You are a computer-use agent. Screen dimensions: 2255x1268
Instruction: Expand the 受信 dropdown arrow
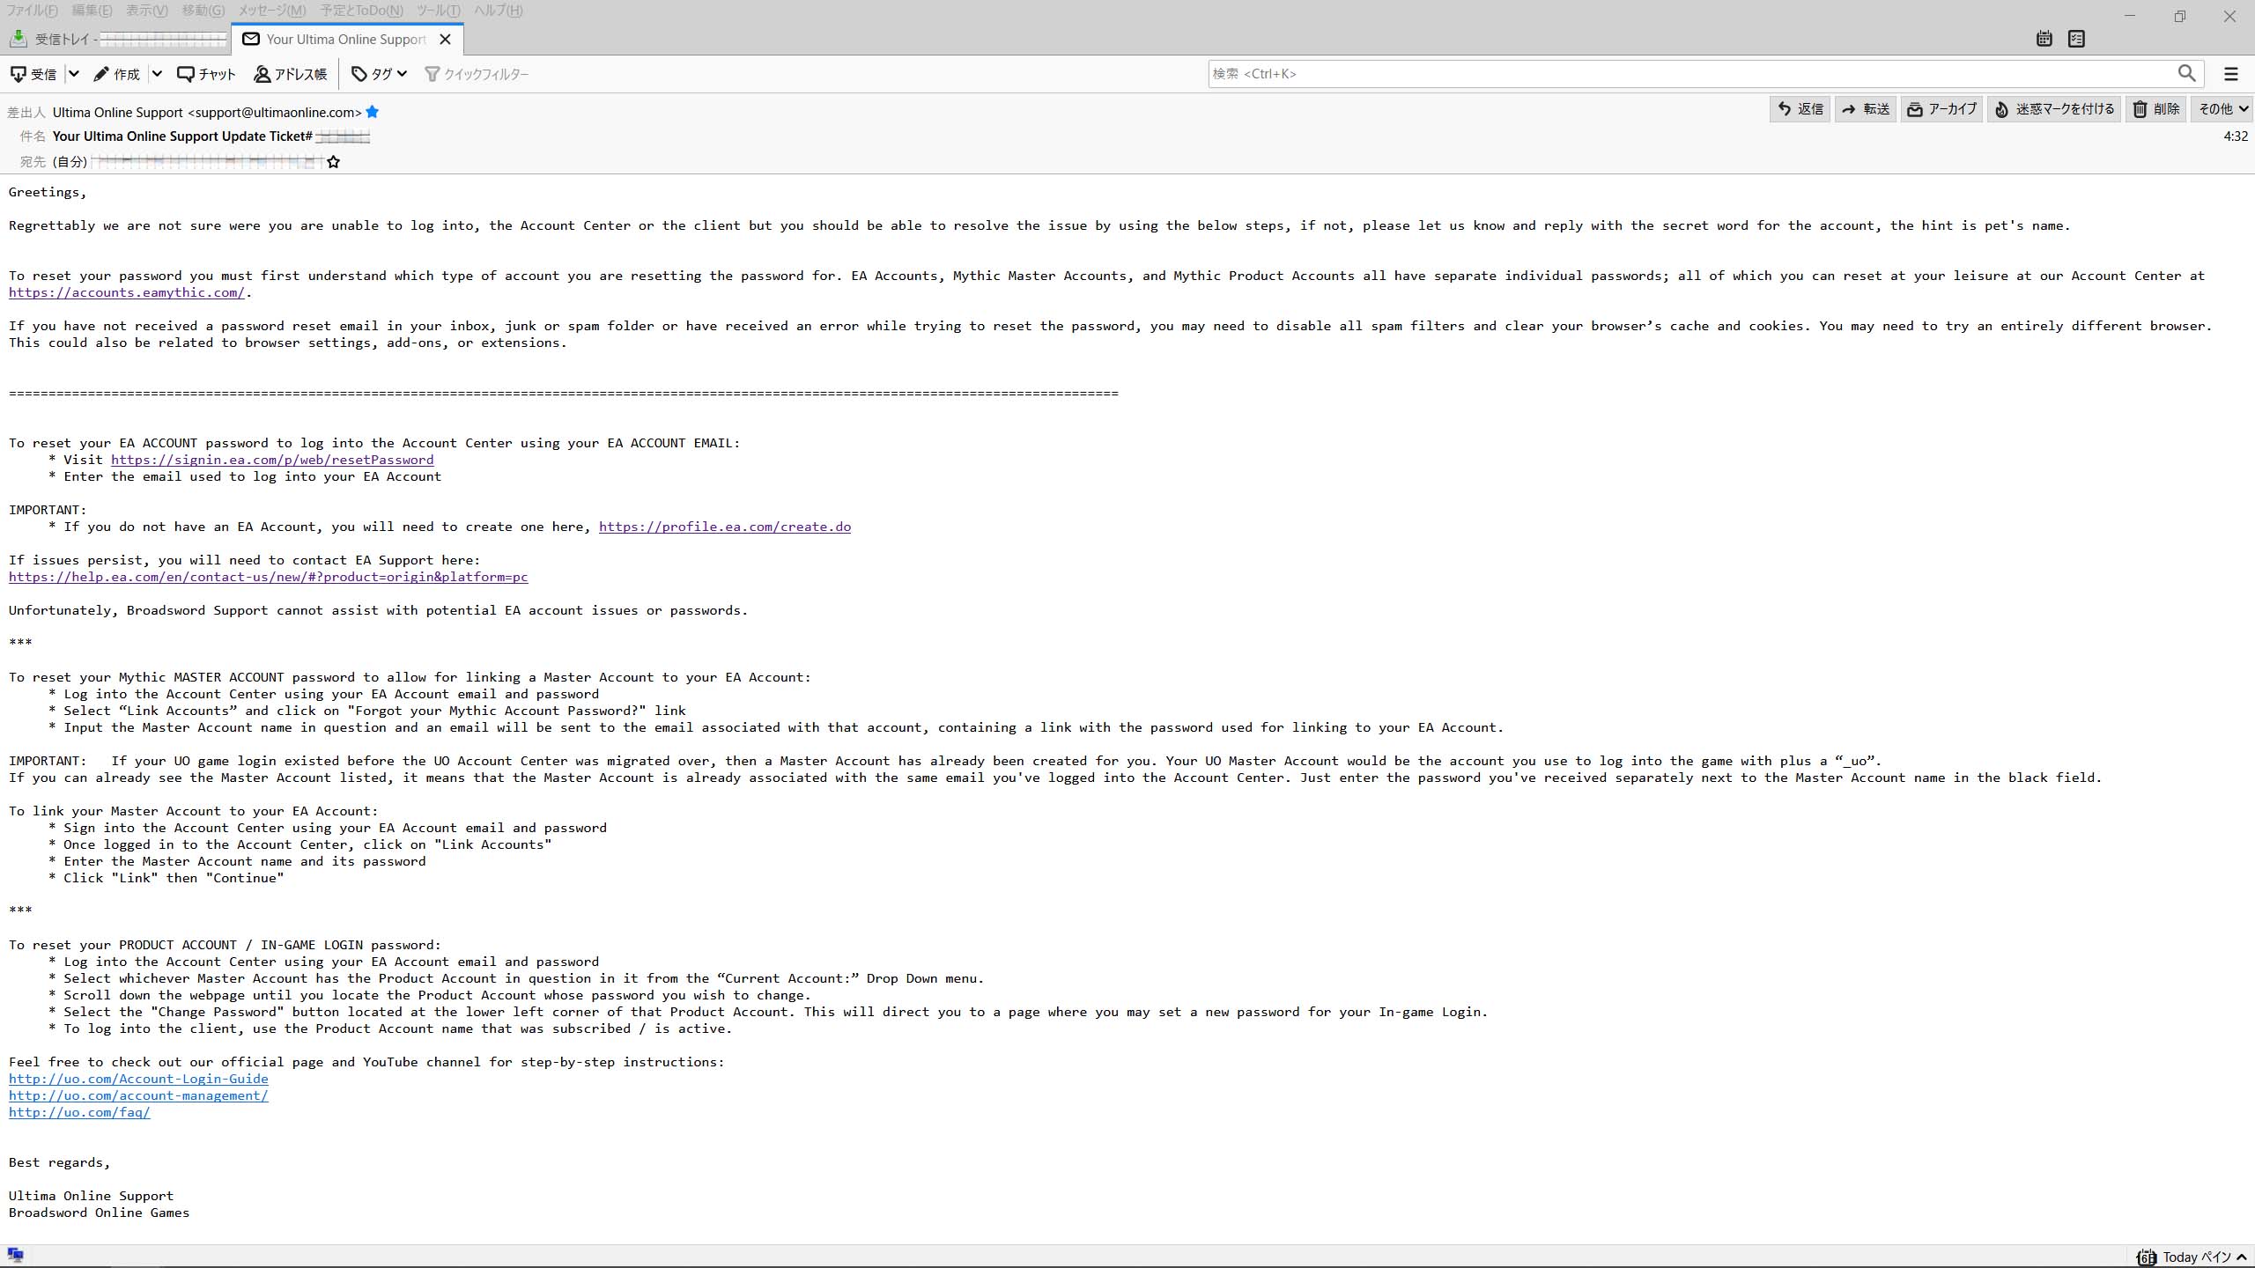(74, 74)
